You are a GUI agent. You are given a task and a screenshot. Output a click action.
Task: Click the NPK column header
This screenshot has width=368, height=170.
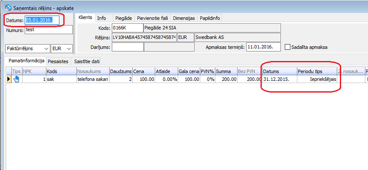tap(34, 71)
